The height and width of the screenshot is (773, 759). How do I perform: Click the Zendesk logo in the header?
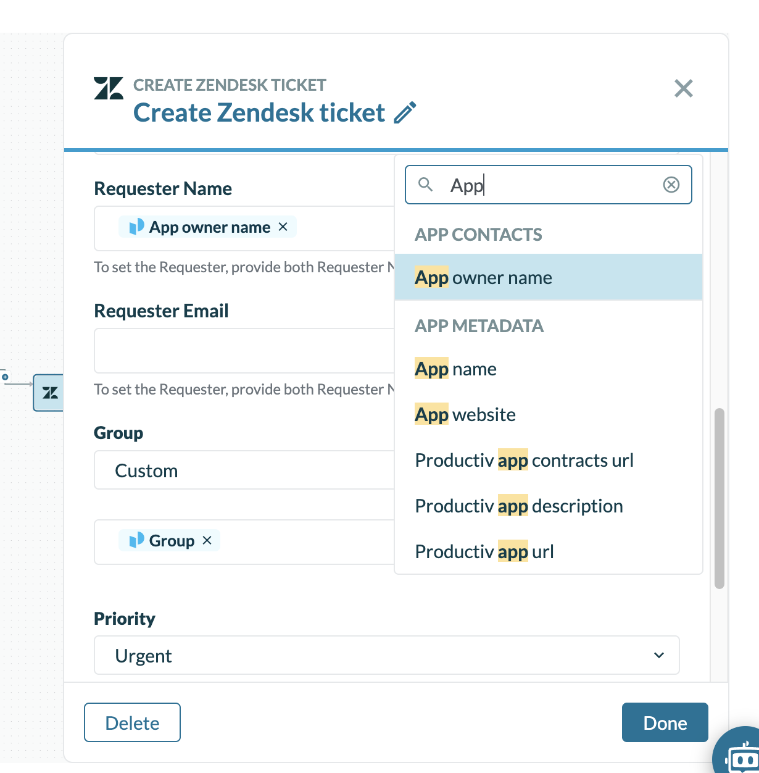[x=109, y=88]
